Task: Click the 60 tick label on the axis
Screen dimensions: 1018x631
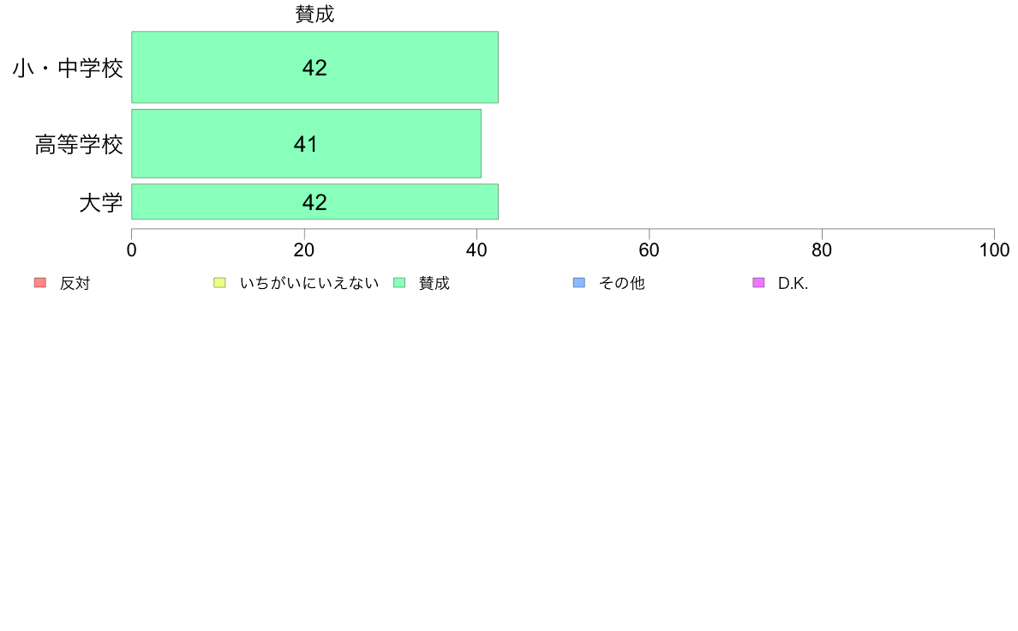Action: 650,250
